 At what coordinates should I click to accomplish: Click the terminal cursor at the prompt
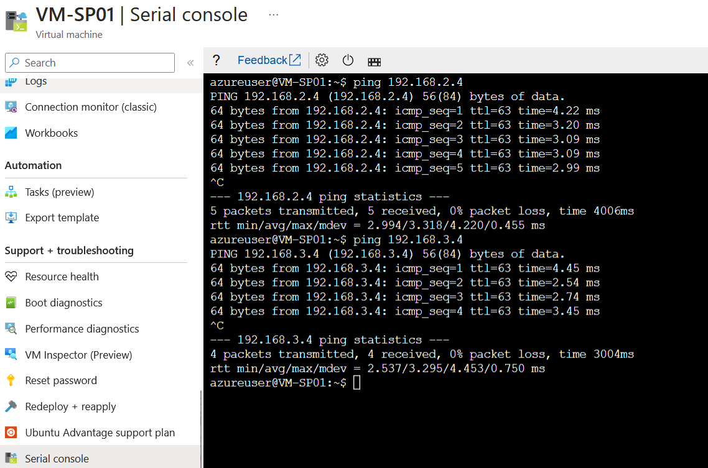pyautogui.click(x=356, y=383)
